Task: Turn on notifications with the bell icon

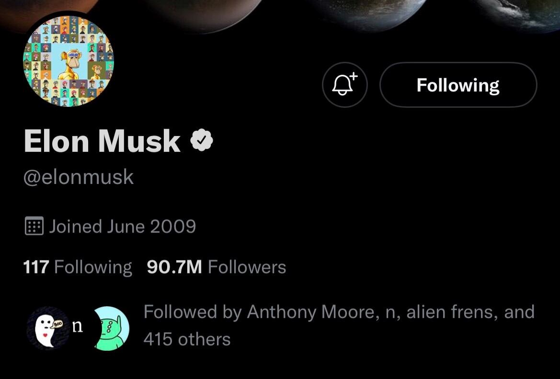Action: coord(344,85)
